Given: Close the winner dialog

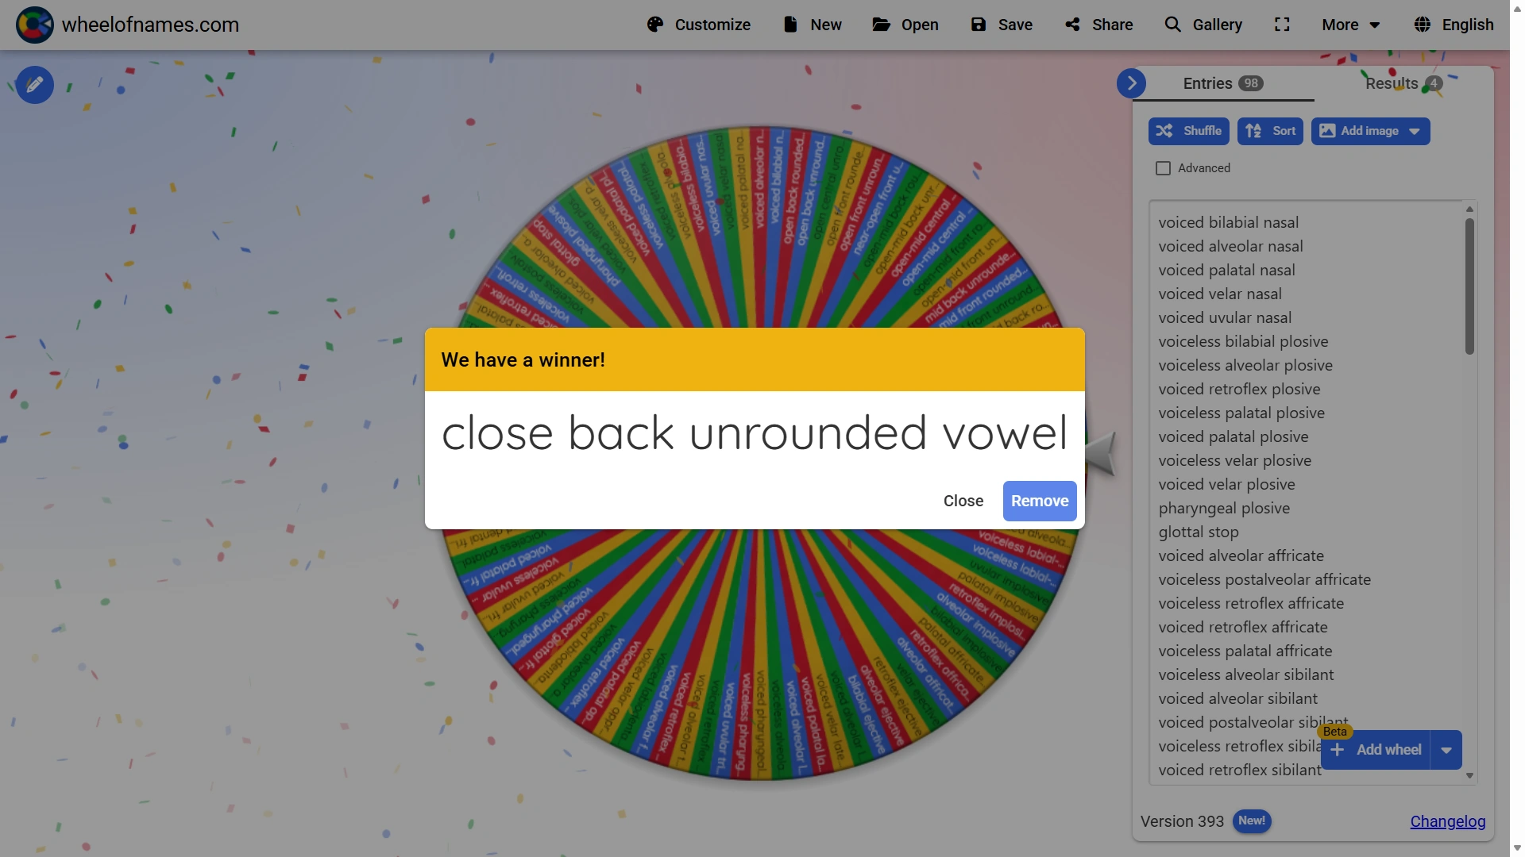Looking at the screenshot, I should (963, 501).
